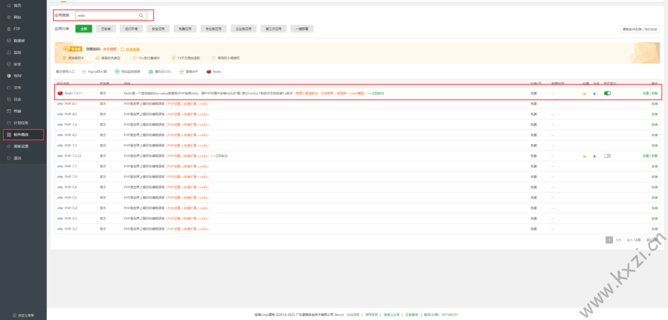Open 正版查询 link in the footer
Image resolution: width=668 pixels, height=320 pixels.
[412, 315]
